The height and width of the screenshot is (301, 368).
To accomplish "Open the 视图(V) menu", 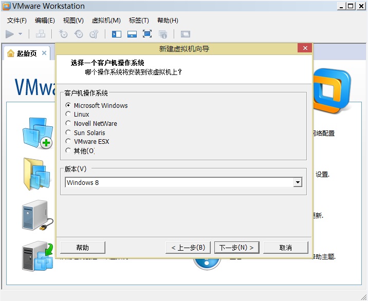I will (x=73, y=21).
